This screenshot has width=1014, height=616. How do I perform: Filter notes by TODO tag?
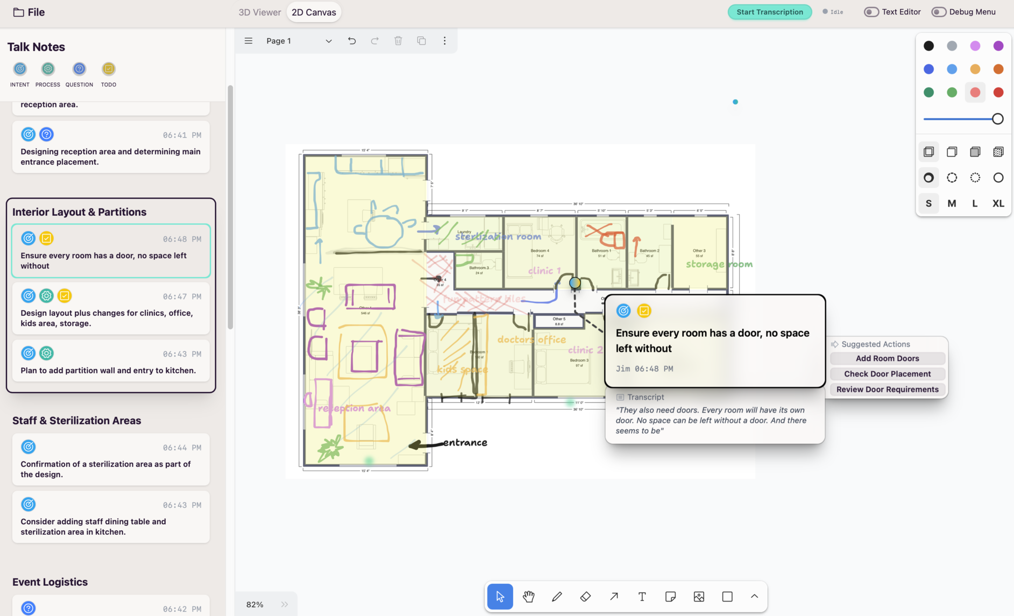(x=109, y=69)
